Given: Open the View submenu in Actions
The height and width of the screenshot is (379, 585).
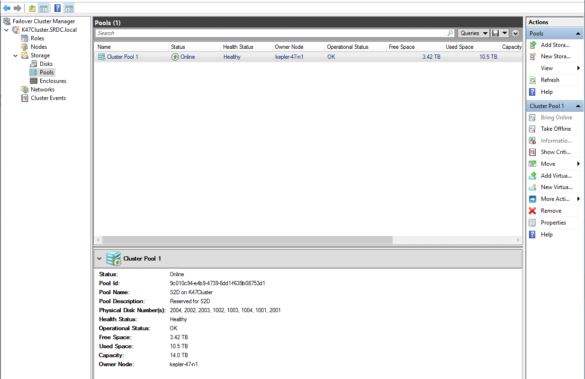Looking at the screenshot, I should click(x=555, y=68).
